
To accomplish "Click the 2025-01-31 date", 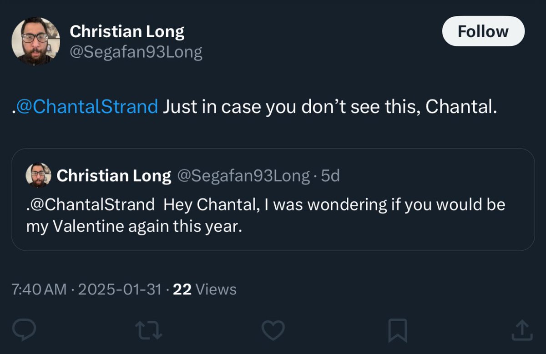I will pyautogui.click(x=120, y=289).
